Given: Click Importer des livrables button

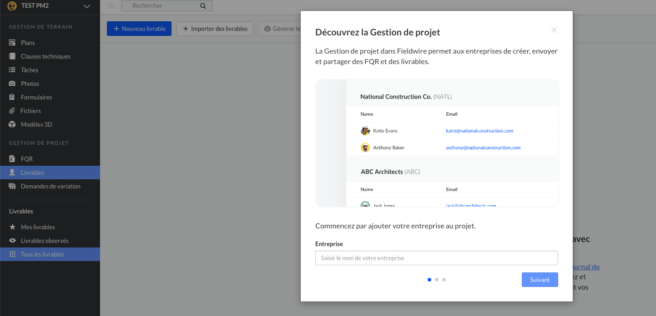Looking at the screenshot, I should (x=215, y=29).
